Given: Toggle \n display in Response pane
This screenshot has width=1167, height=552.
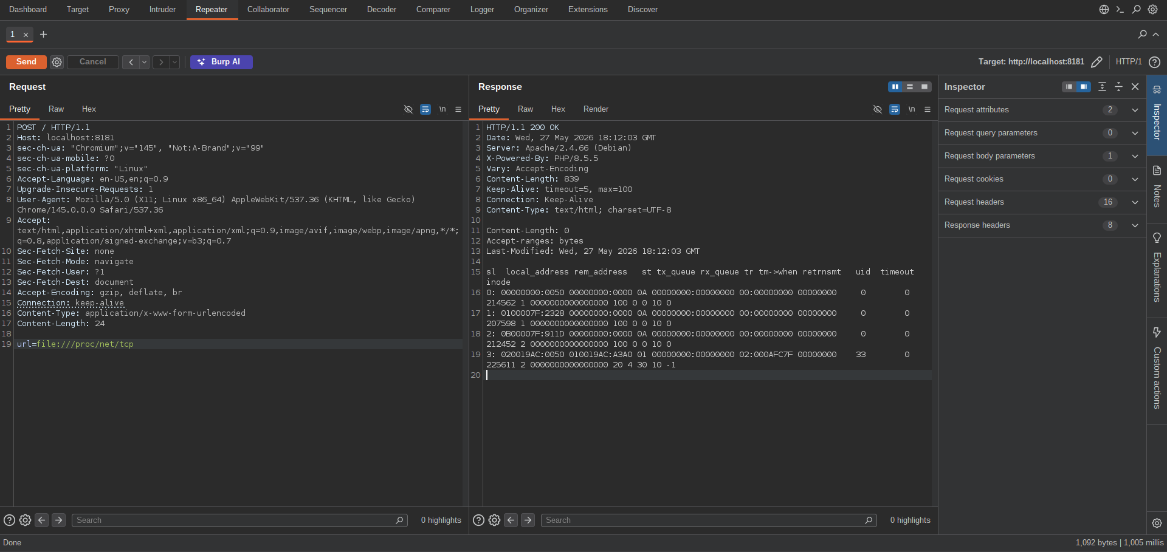Looking at the screenshot, I should click(x=912, y=109).
